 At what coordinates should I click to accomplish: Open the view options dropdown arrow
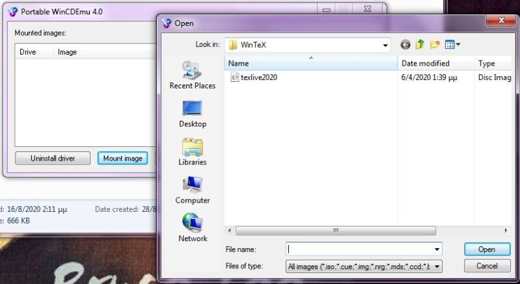(458, 44)
